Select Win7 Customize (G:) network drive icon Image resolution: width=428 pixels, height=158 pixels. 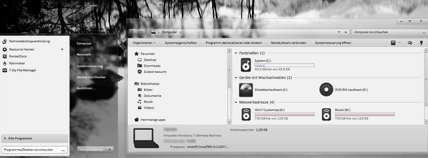click(x=246, y=114)
